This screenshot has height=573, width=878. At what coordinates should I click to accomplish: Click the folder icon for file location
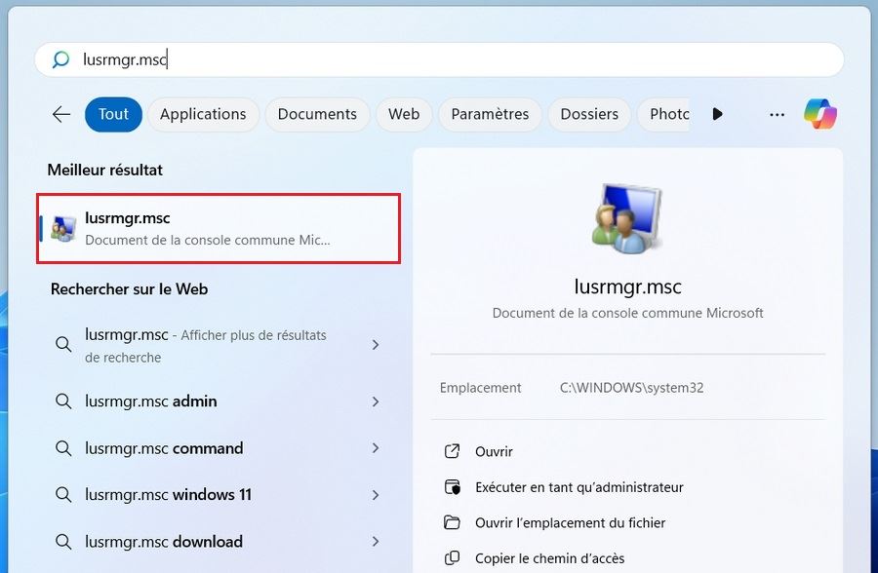(x=452, y=522)
